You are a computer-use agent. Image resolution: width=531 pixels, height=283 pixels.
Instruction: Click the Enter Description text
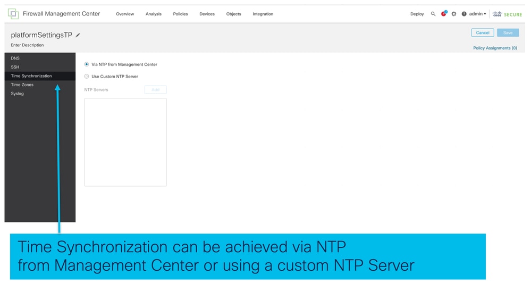[27, 45]
